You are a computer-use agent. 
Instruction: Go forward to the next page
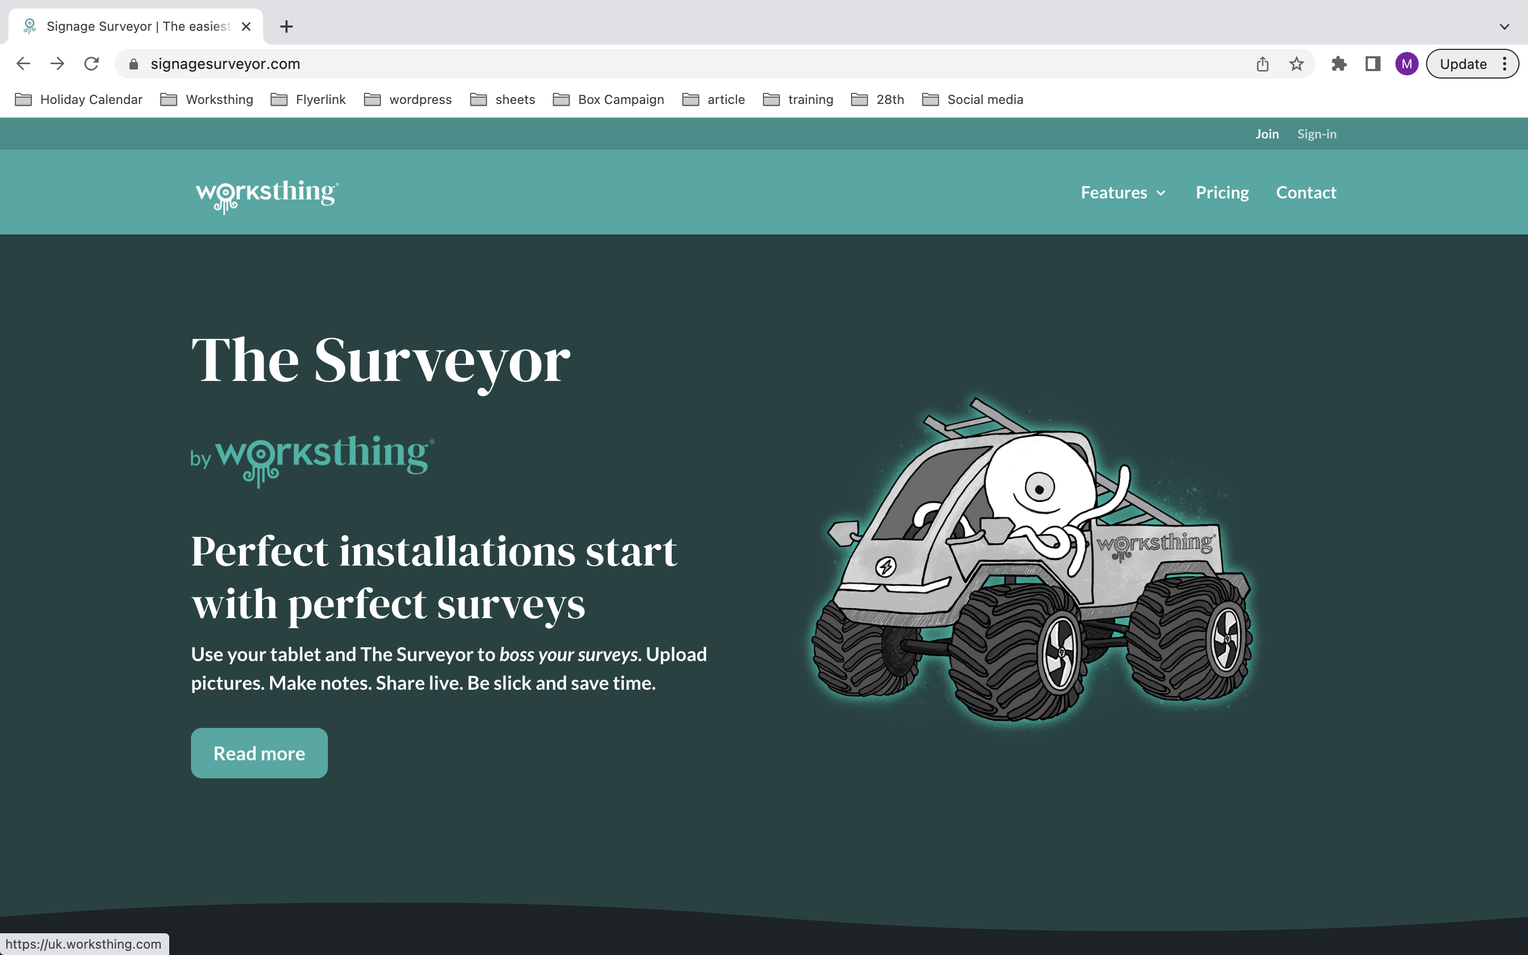(x=57, y=64)
